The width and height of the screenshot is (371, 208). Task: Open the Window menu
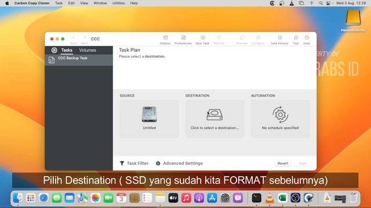[100, 3]
